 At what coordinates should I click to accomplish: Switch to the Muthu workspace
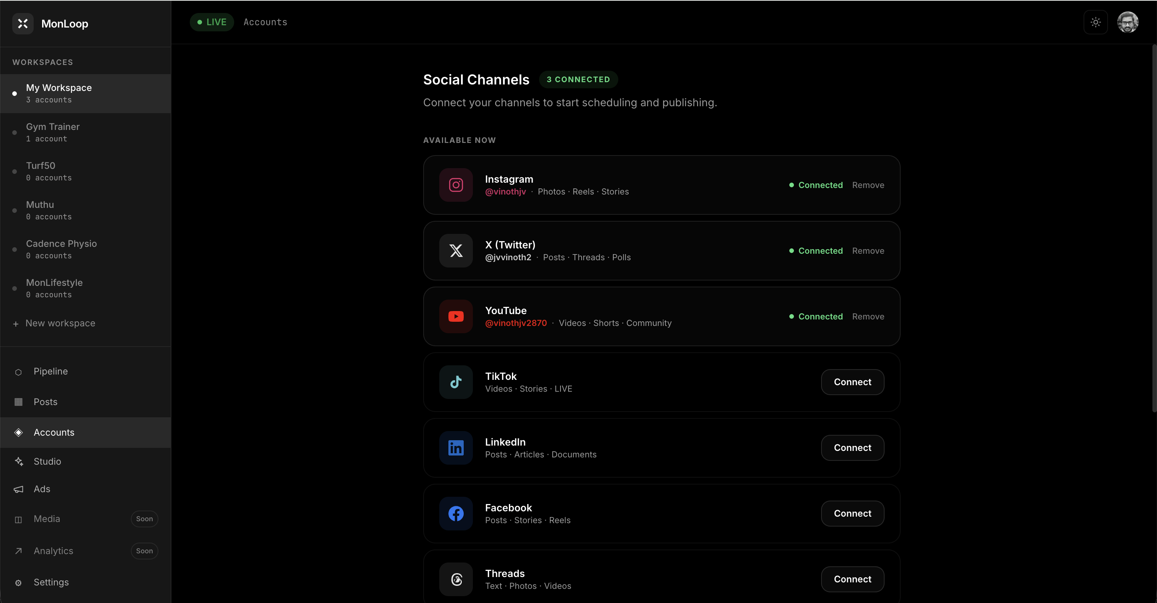click(x=85, y=211)
